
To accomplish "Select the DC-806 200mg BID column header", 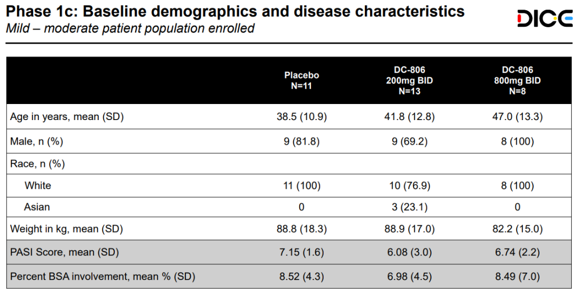I will point(410,81).
